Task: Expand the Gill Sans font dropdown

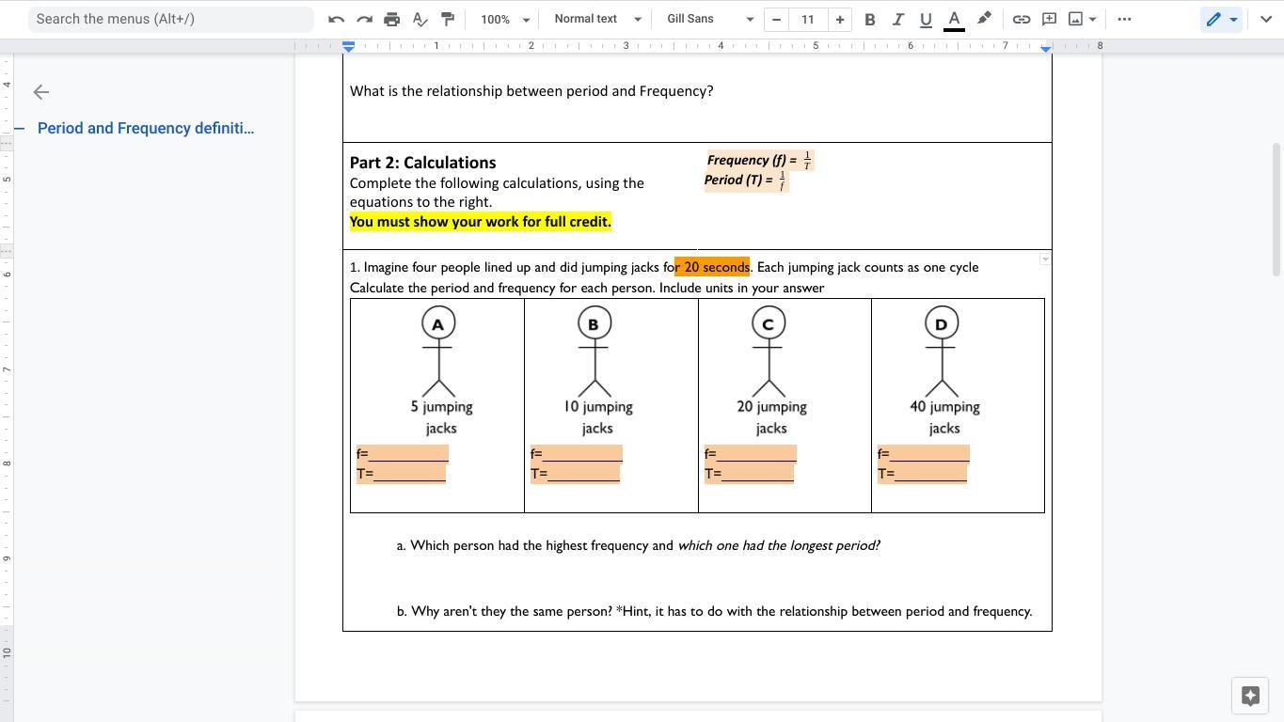Action: (710, 19)
